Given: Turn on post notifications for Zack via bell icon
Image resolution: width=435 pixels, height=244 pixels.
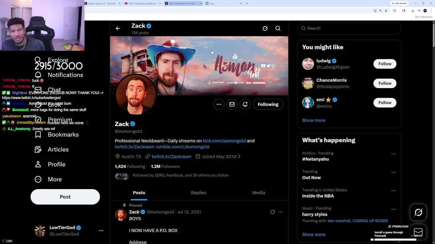Looking at the screenshot, I should tap(245, 104).
